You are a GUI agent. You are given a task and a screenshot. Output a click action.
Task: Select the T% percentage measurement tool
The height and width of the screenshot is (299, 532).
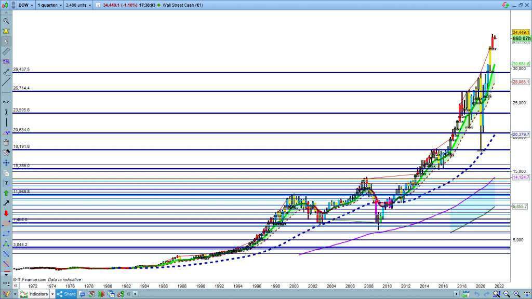(x=6, y=62)
